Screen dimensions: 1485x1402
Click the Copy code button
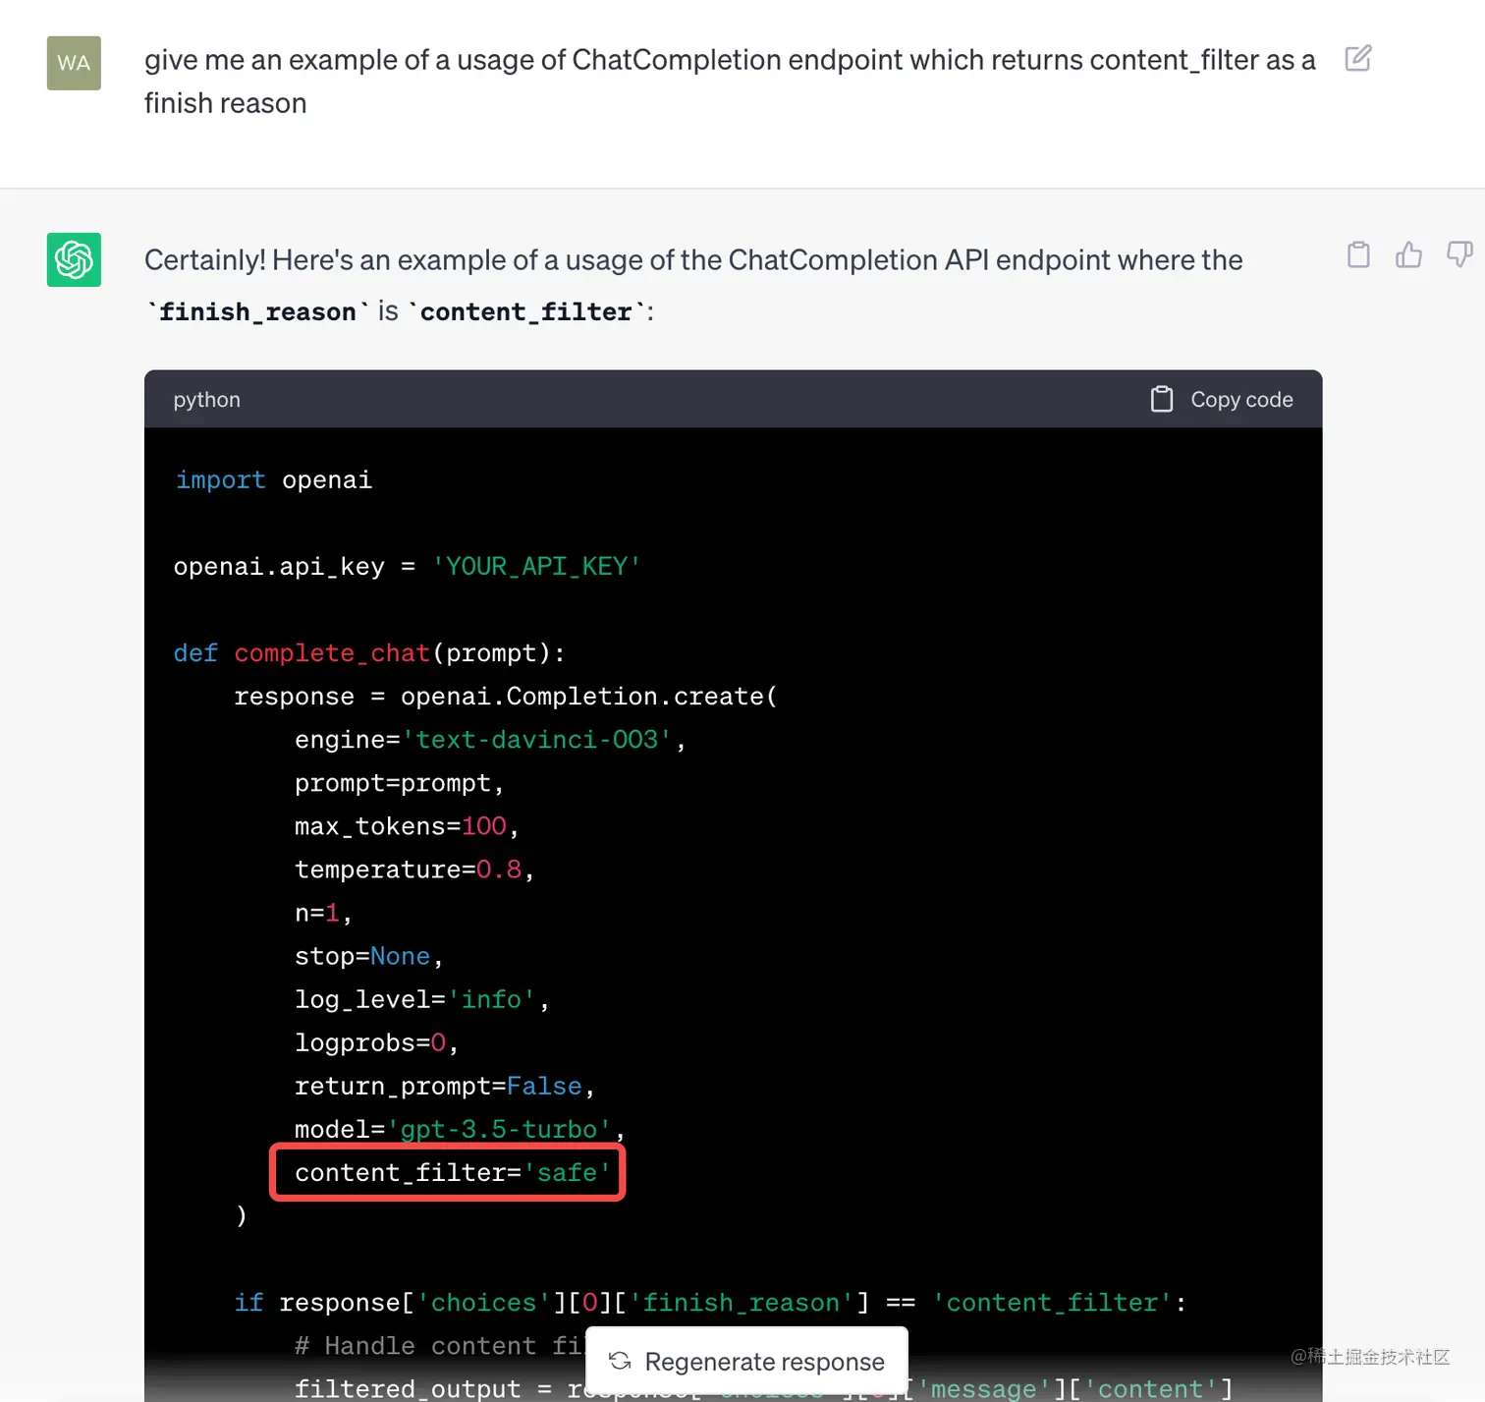tap(1222, 399)
